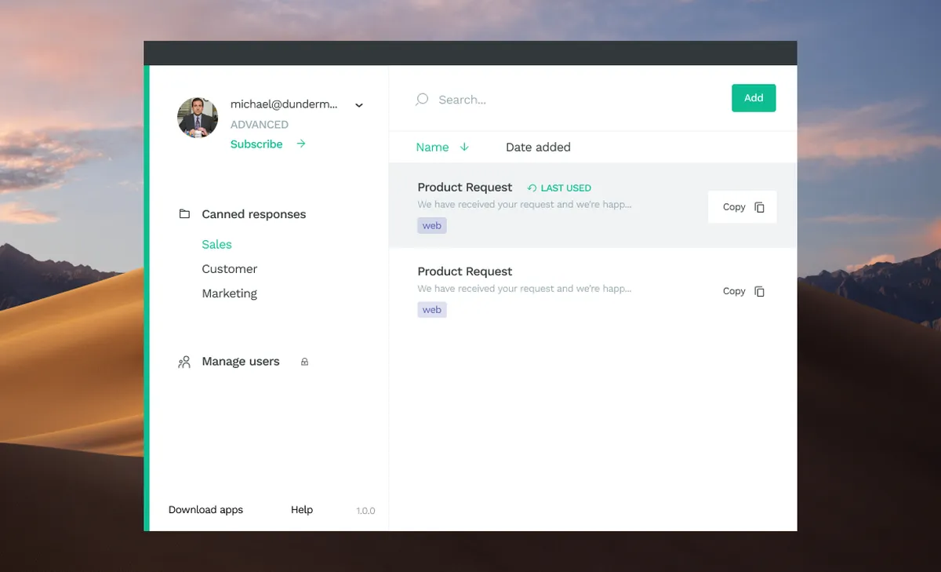Click the 1.0.0 version number
This screenshot has width=941, height=572.
point(365,511)
